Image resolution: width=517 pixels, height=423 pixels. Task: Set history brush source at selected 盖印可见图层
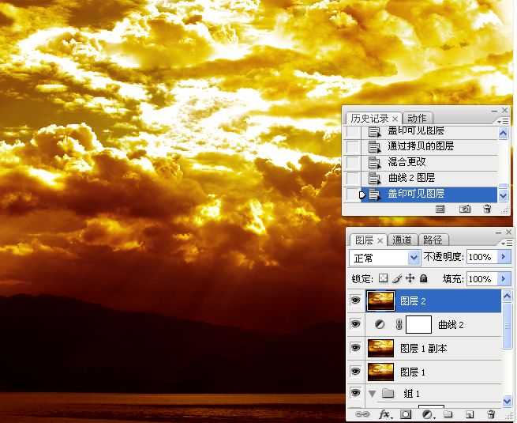[x=353, y=195]
